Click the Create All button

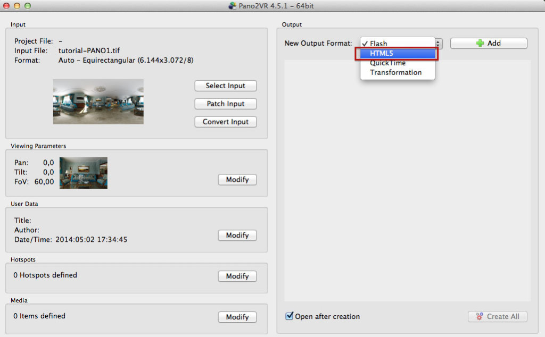tap(498, 316)
